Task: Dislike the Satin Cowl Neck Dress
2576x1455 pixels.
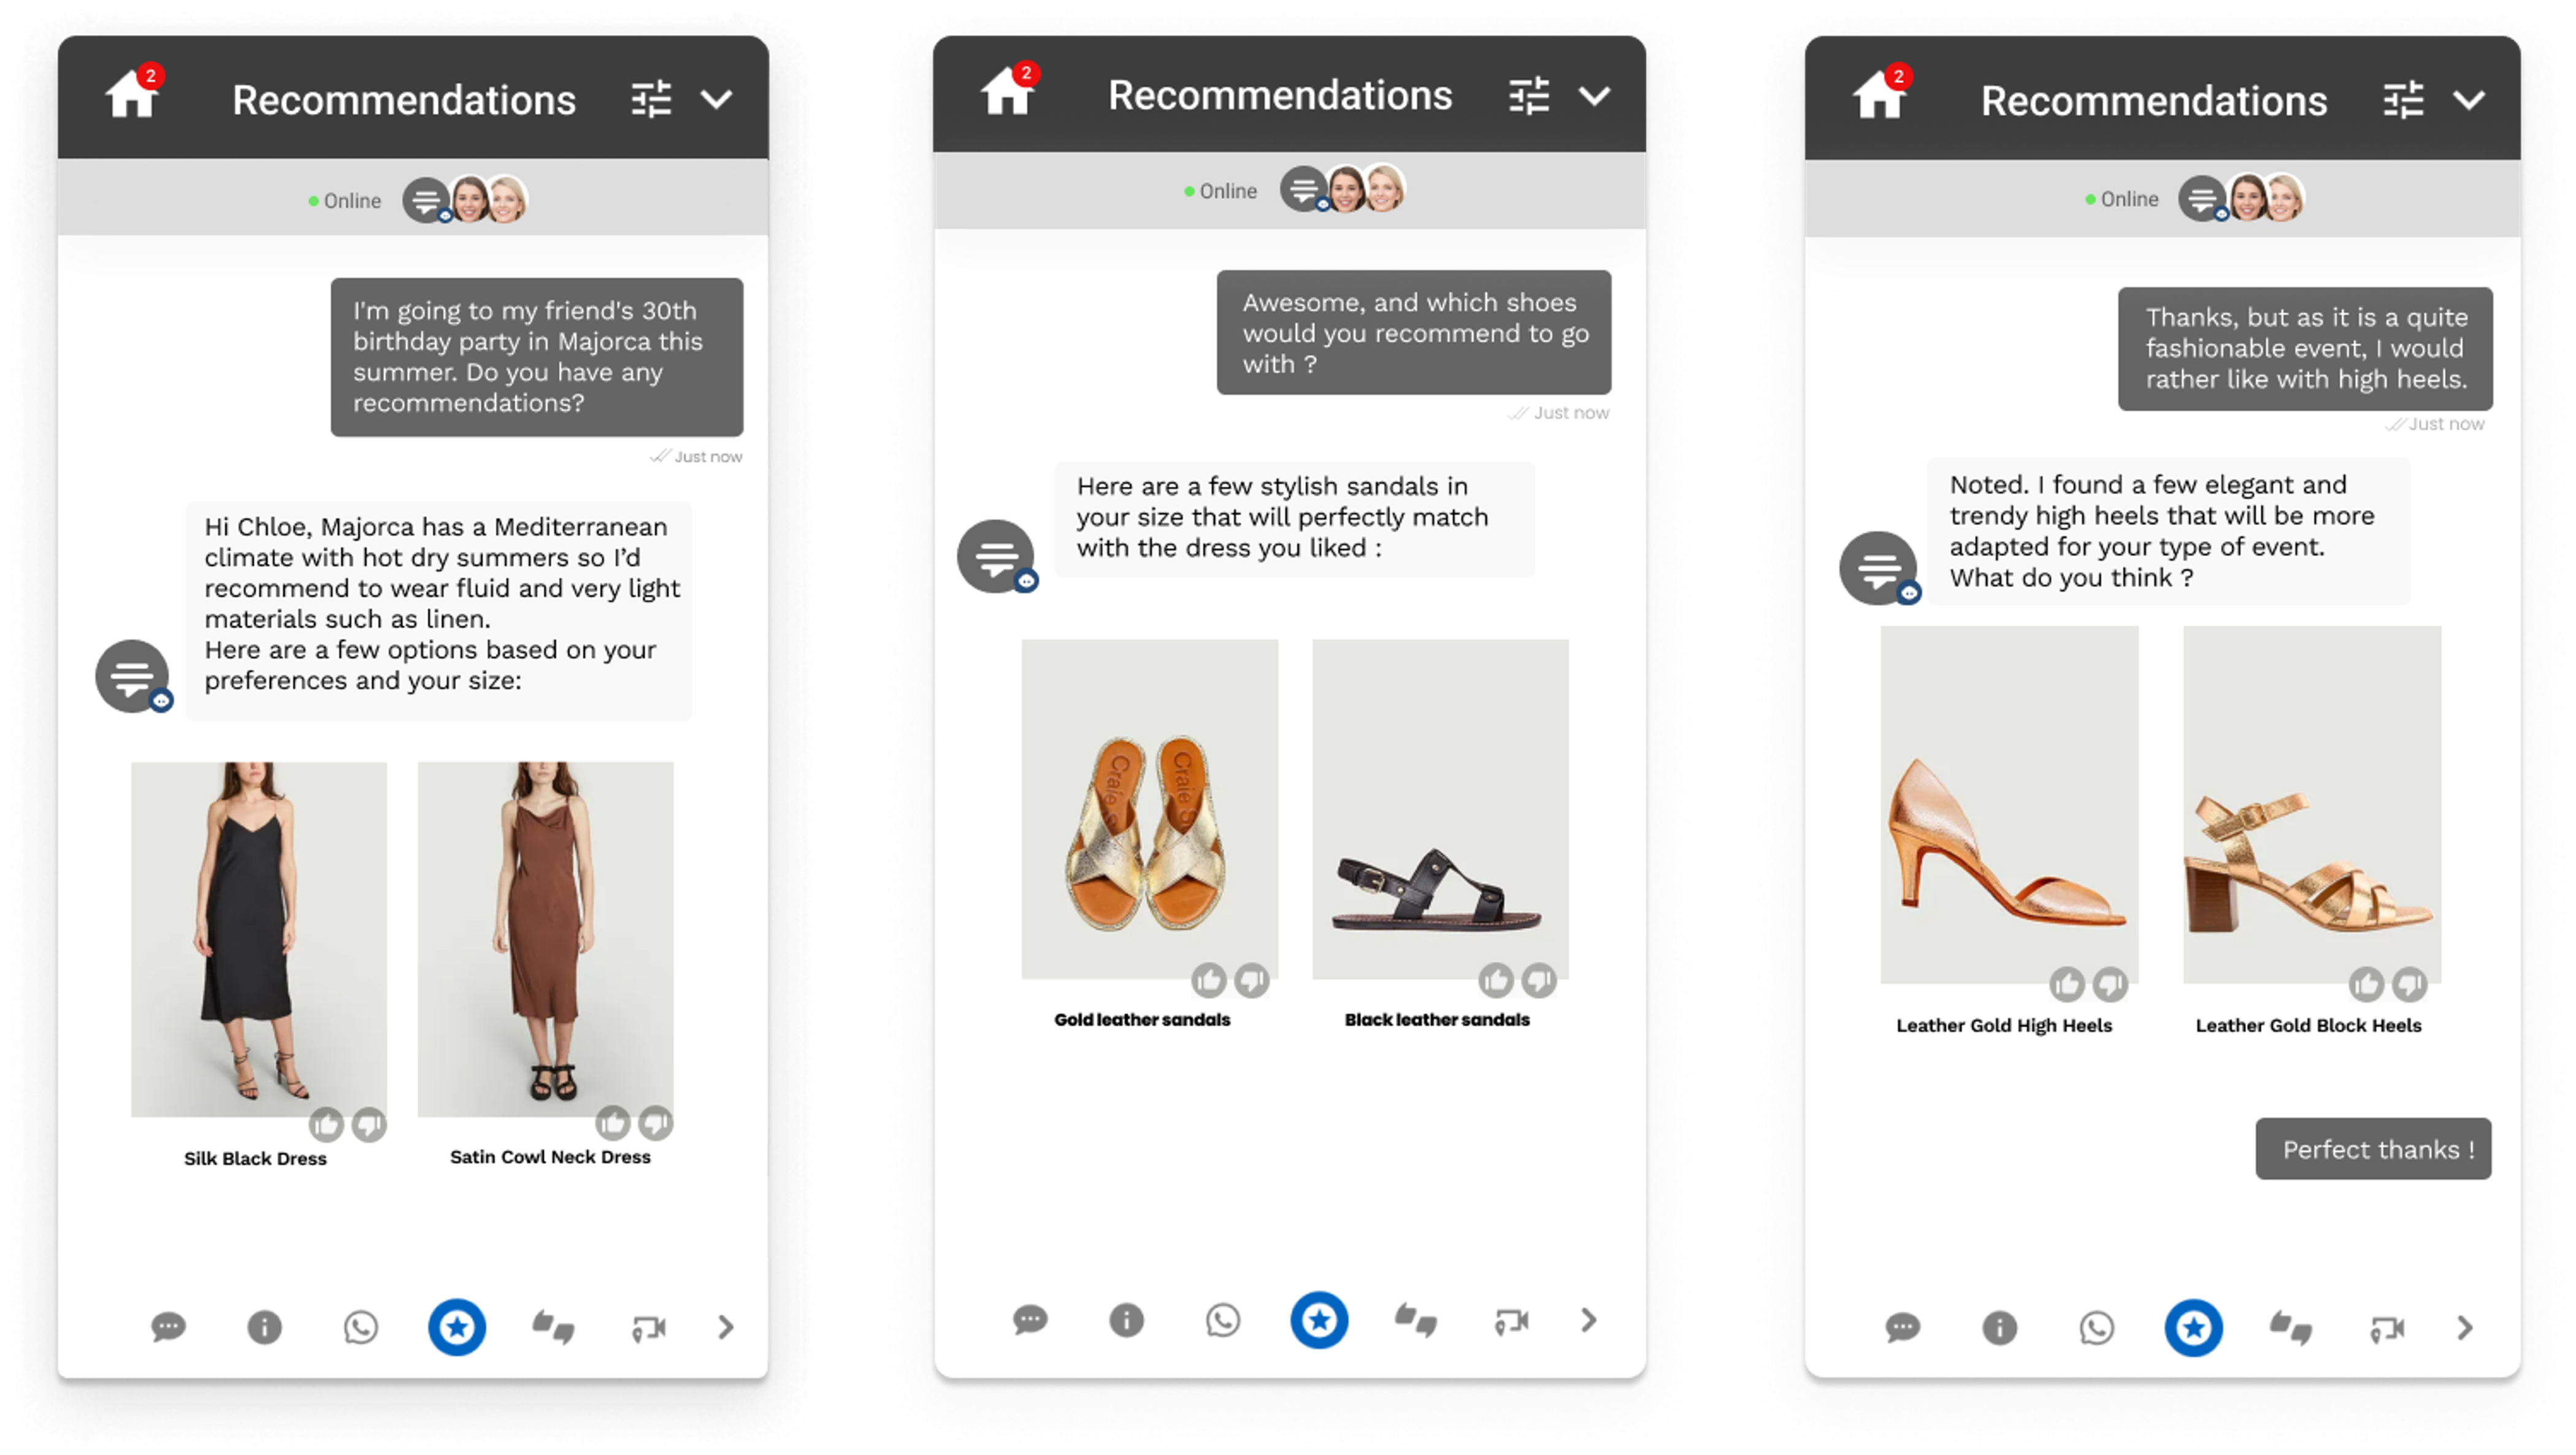Action: point(656,1123)
